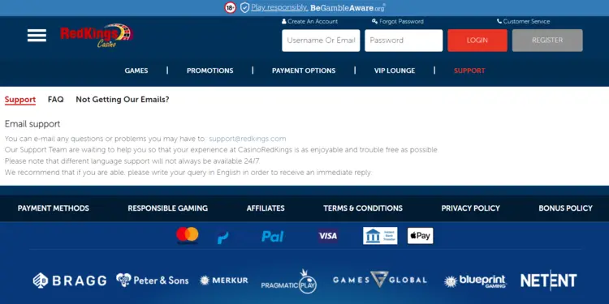
Task: Click the Forgot Password link
Action: click(398, 21)
